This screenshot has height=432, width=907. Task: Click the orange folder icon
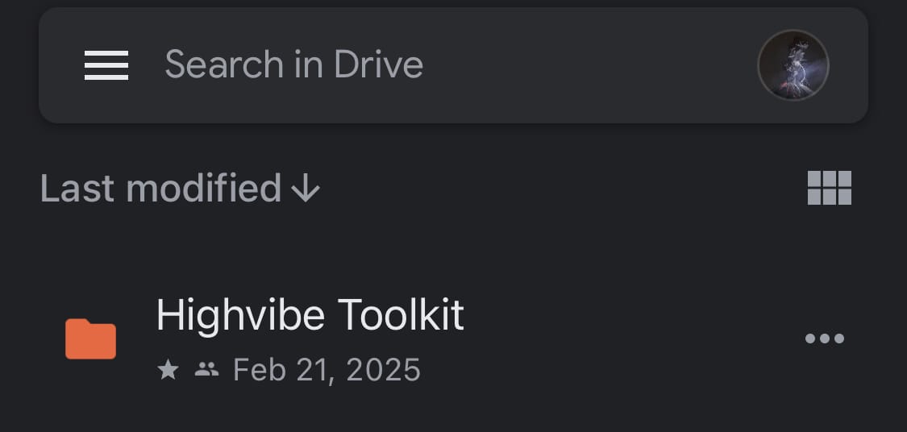(x=91, y=339)
